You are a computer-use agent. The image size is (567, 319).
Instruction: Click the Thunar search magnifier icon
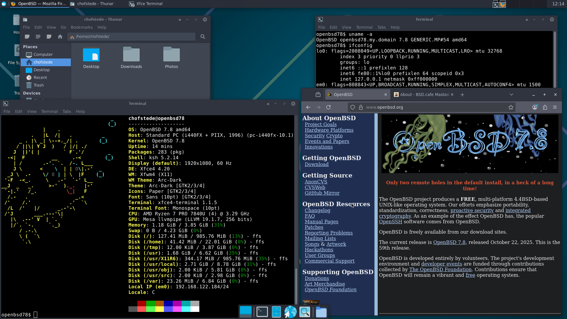tap(203, 37)
